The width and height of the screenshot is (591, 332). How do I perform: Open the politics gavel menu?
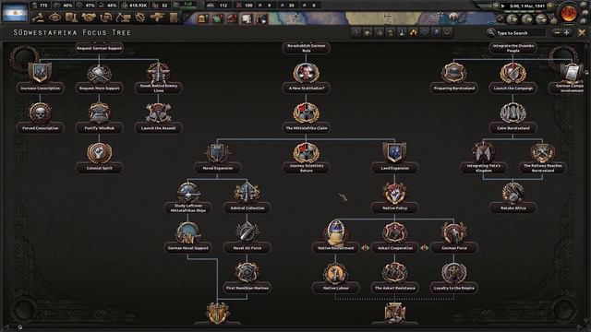click(x=38, y=18)
